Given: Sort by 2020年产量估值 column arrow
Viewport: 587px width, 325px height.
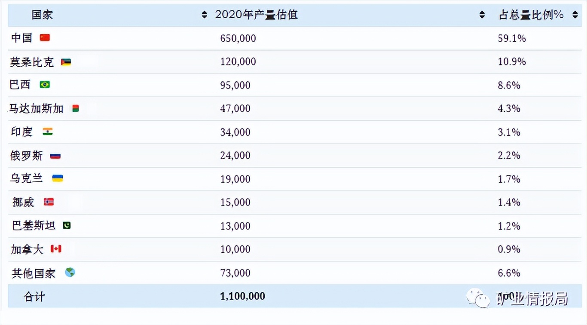Looking at the screenshot, I should click(482, 15).
